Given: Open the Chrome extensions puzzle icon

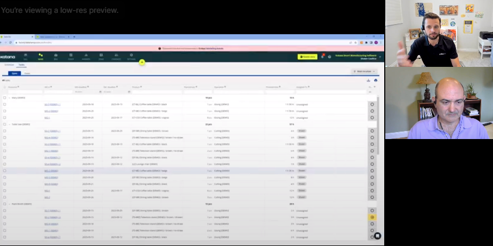Looking at the screenshot, I should 367,42.
